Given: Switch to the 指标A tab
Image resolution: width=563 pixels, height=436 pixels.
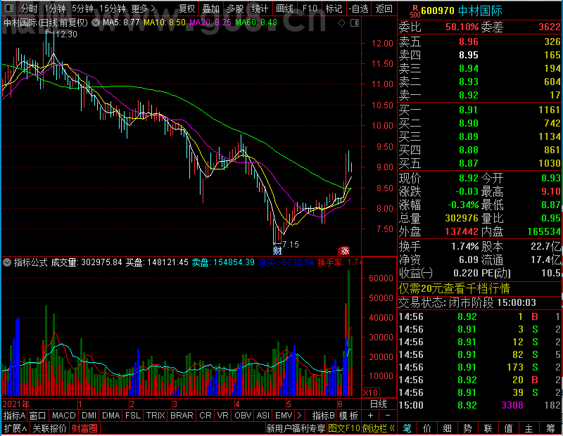Looking at the screenshot, I should 14,416.
